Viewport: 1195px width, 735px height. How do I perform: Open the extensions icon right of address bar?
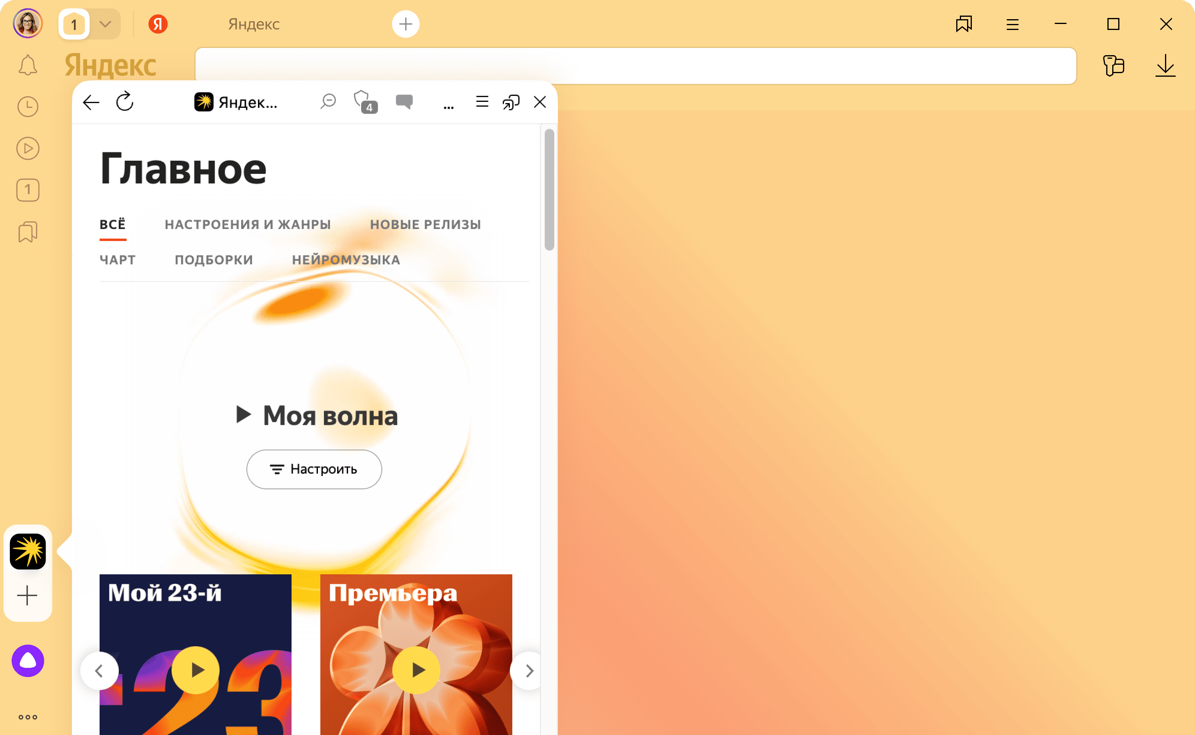point(1113,66)
